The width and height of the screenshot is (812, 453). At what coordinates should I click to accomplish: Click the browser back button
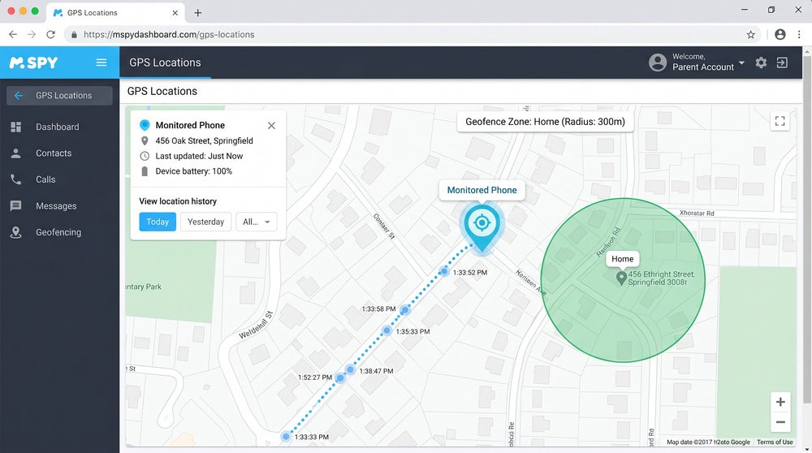tap(13, 35)
